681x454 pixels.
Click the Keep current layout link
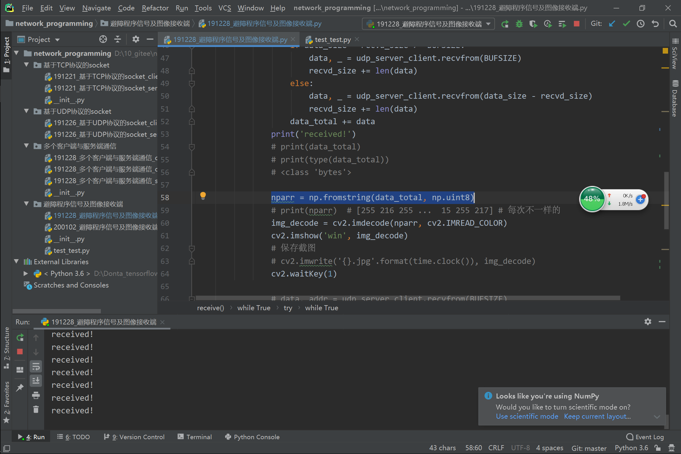point(597,416)
